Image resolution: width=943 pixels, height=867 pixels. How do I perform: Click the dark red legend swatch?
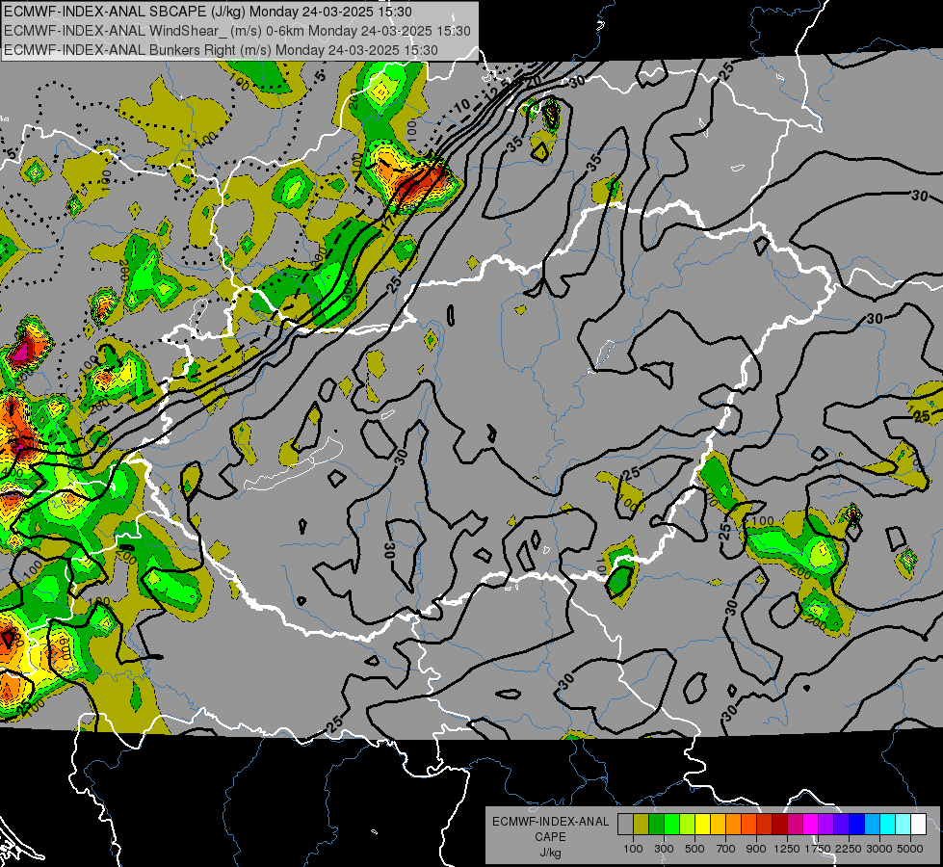point(779,824)
